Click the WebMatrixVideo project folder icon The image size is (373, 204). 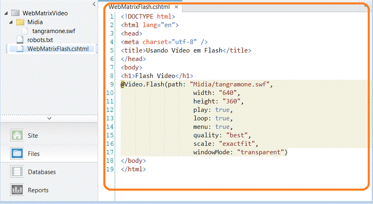point(15,13)
